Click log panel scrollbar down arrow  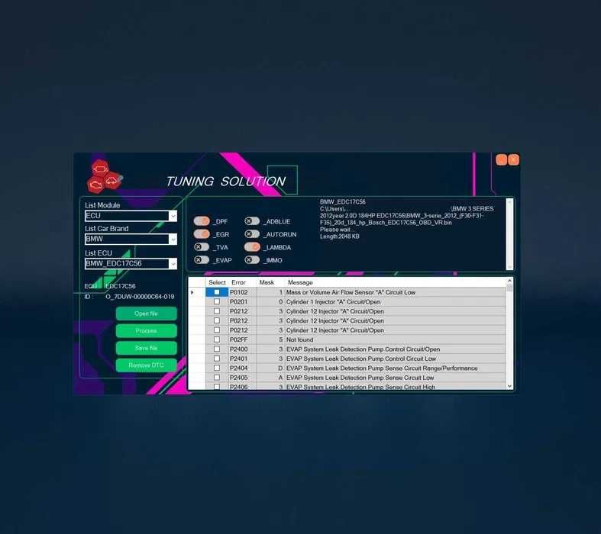[x=509, y=267]
